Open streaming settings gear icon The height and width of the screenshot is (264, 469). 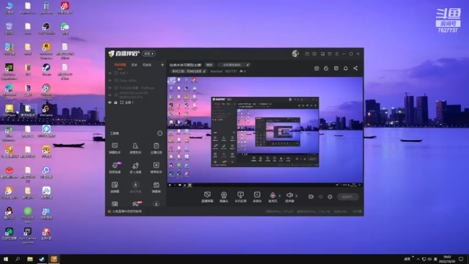330,197
